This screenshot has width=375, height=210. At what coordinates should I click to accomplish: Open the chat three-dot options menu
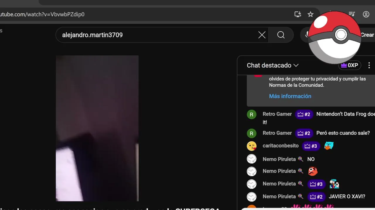369,65
